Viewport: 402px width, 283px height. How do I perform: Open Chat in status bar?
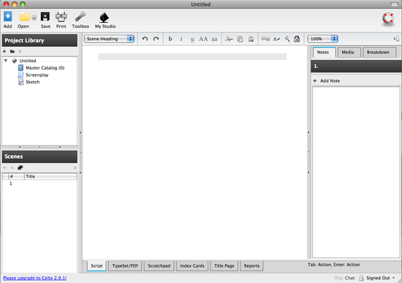tap(344, 278)
